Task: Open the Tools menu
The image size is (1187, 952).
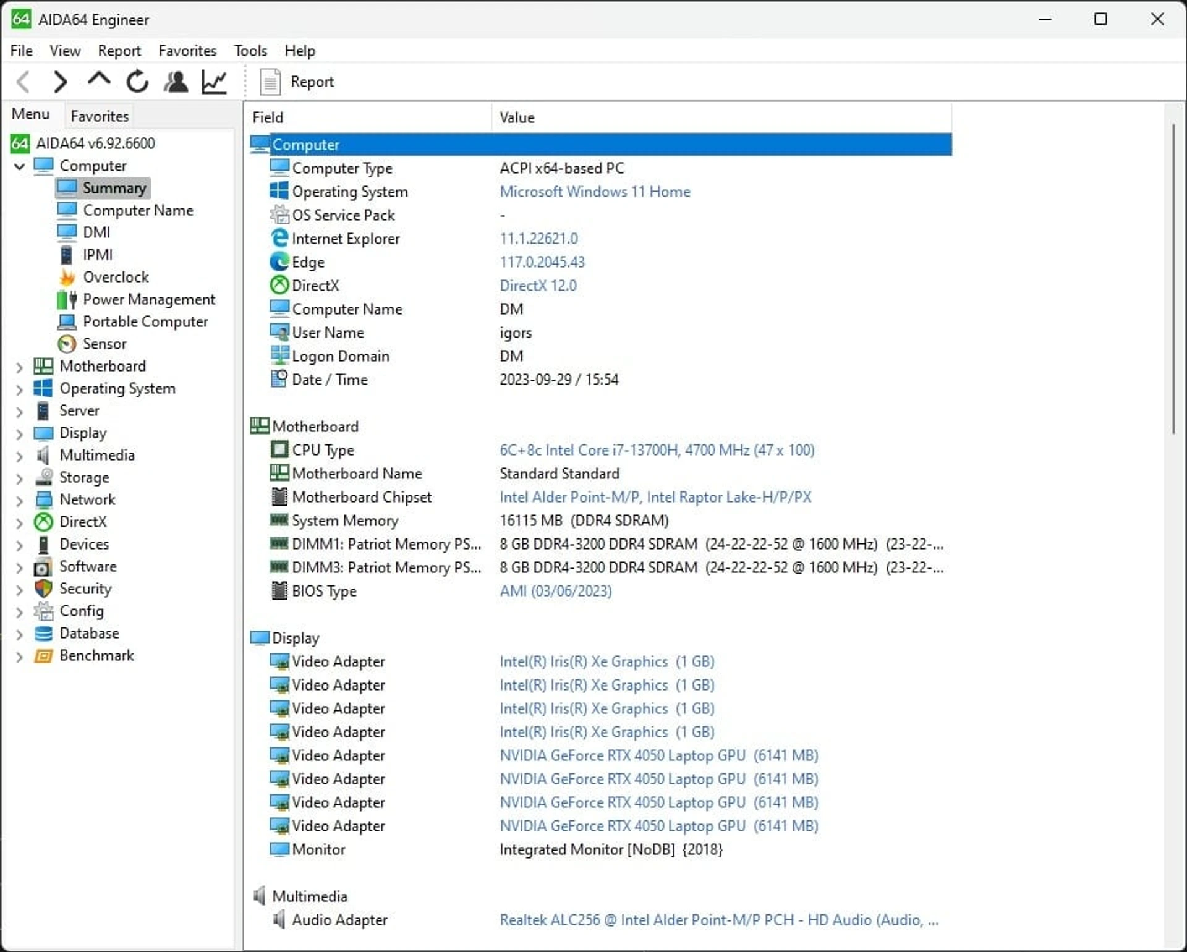Action: tap(250, 51)
